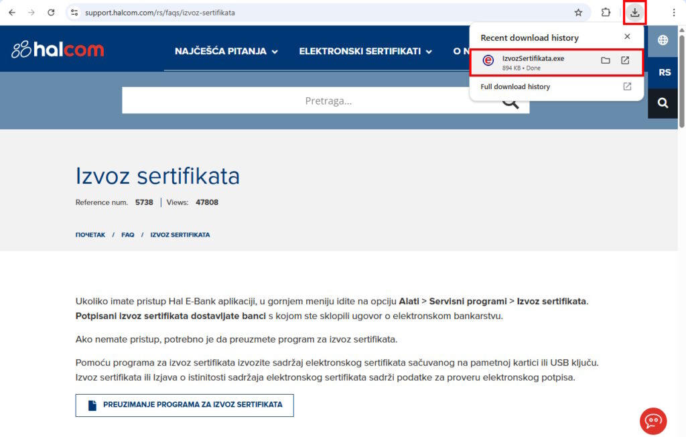This screenshot has width=686, height=437.
Task: Go to FAQ breadcrumb link
Action: pyautogui.click(x=127, y=235)
